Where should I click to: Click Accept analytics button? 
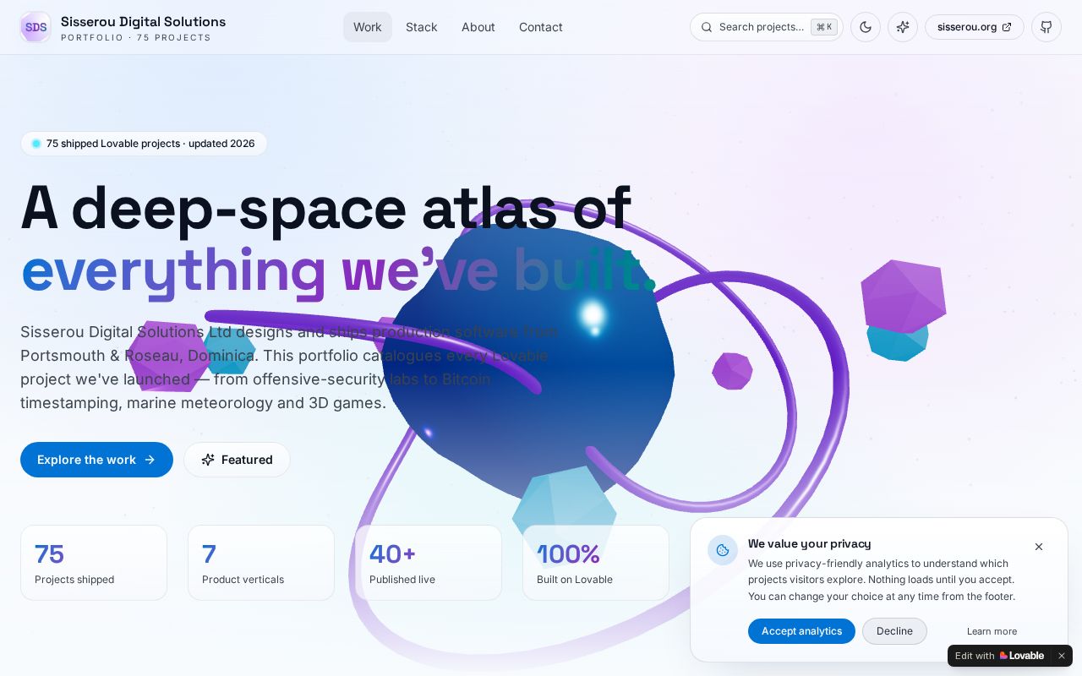click(x=801, y=631)
